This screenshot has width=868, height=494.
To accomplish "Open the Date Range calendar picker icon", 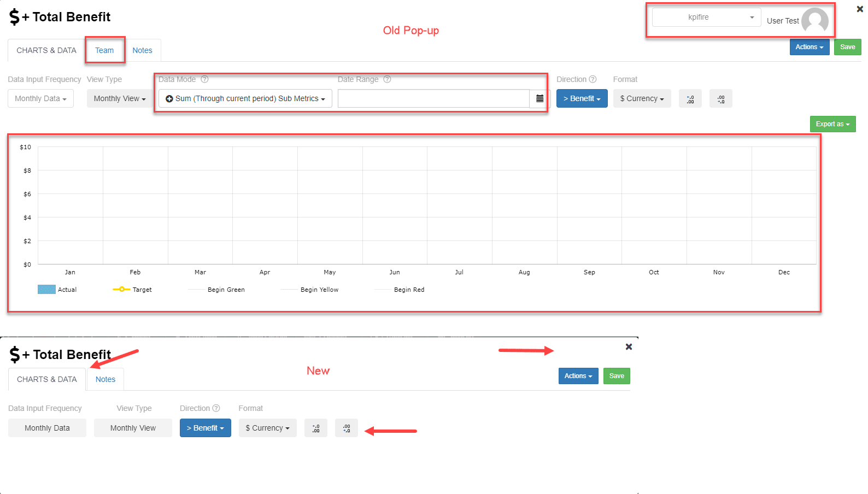I will 539,99.
